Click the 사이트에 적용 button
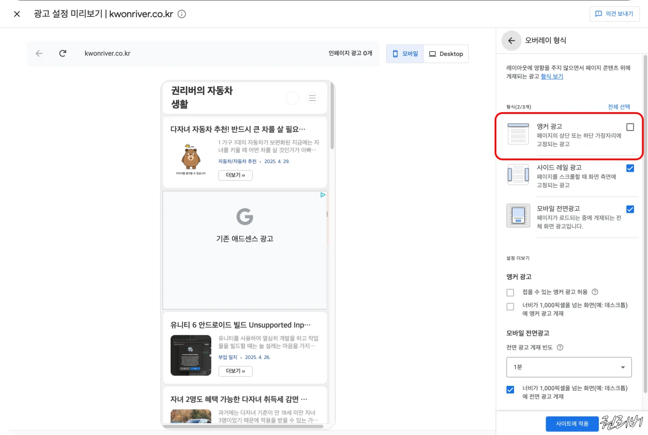Screen dimensions: 648x435 point(572,424)
